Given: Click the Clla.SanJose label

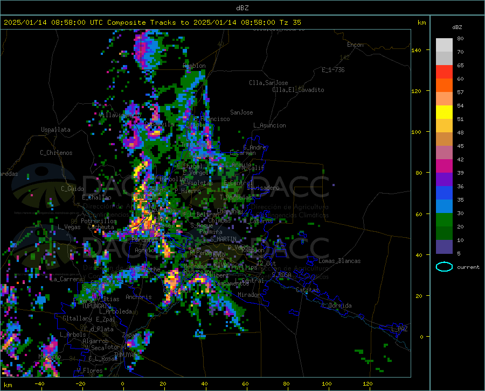Looking at the screenshot, I should (x=268, y=83).
